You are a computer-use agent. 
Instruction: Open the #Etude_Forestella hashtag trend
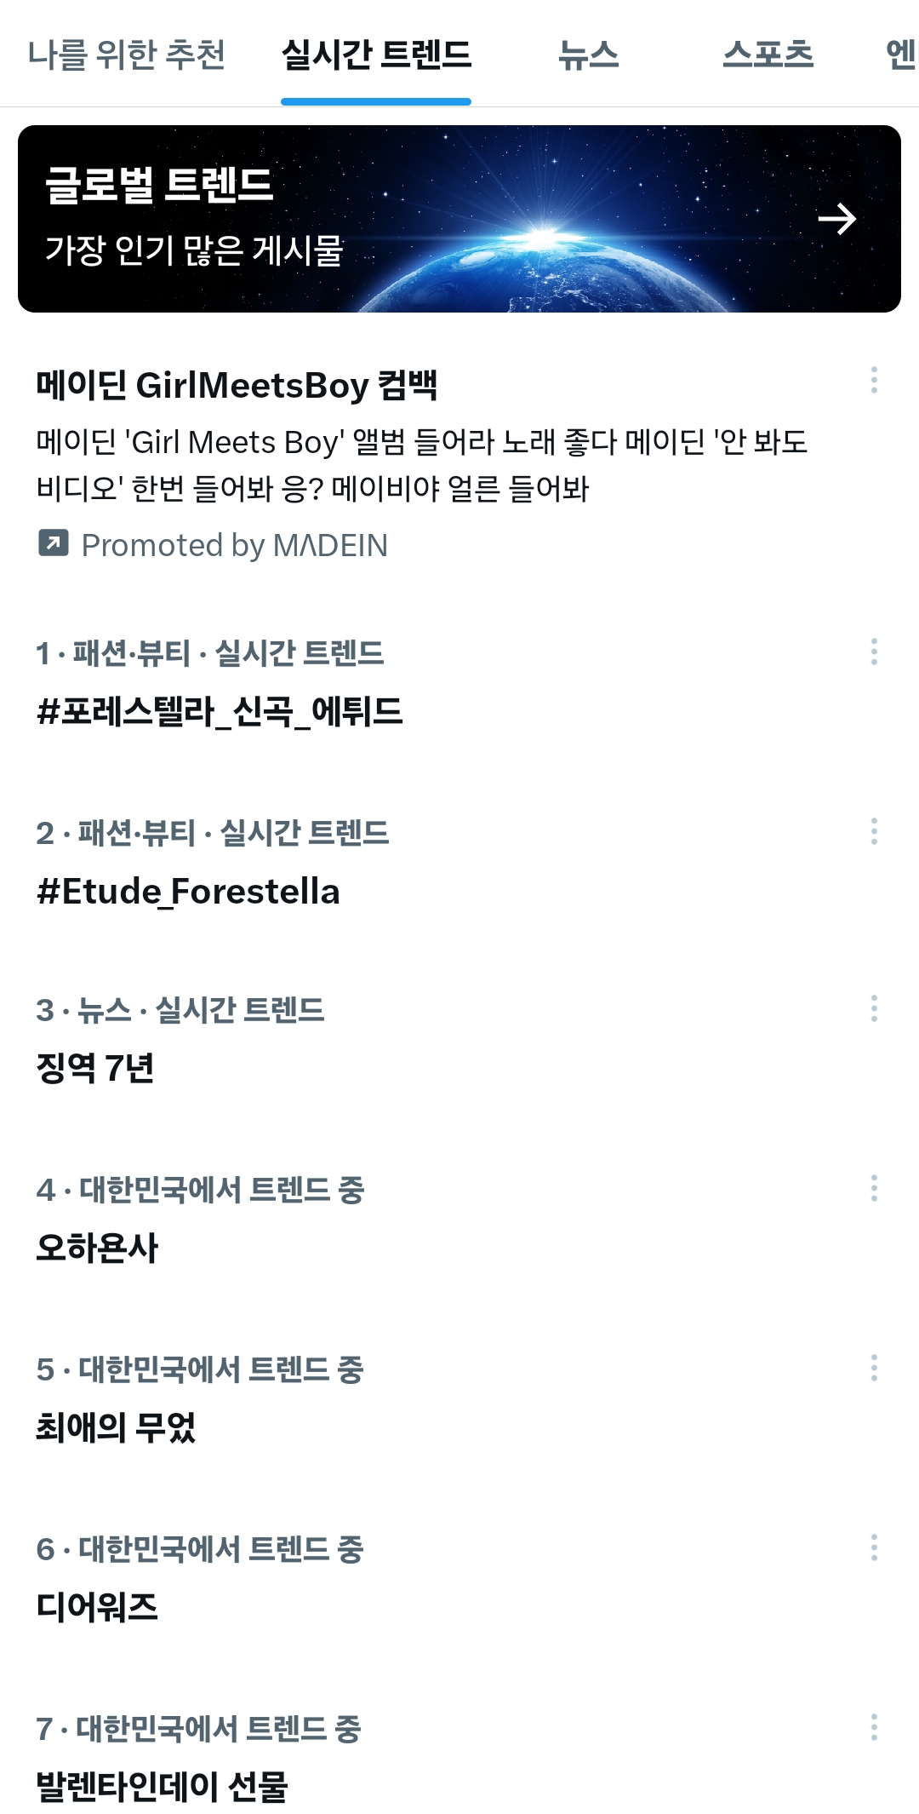pos(188,892)
